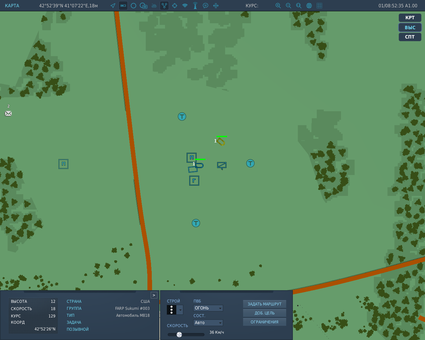425x340 pixels.
Task: Click the ПОЗЫВНОЙ label
Action: click(x=78, y=329)
